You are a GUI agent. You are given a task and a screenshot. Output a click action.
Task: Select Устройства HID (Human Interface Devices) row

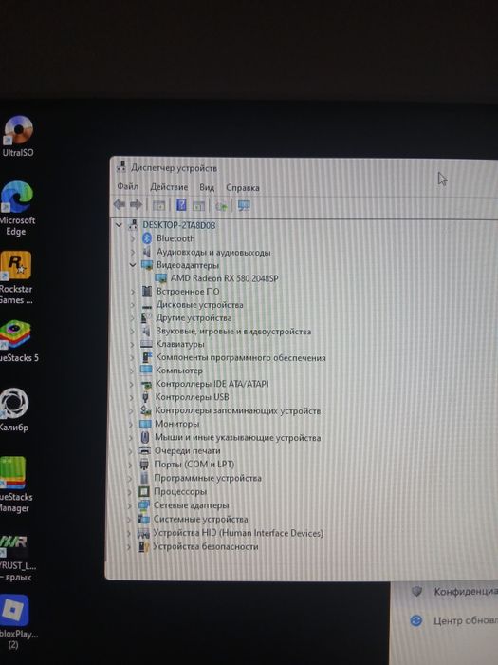click(238, 533)
